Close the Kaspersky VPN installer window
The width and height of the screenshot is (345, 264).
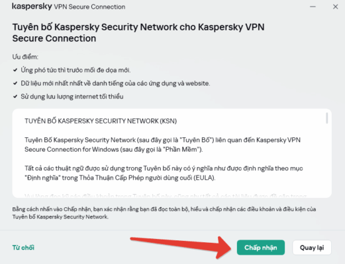pyautogui.click(x=335, y=7)
